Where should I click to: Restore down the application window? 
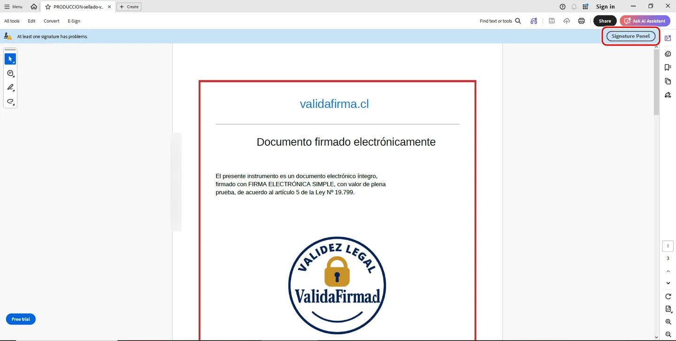pos(651,6)
